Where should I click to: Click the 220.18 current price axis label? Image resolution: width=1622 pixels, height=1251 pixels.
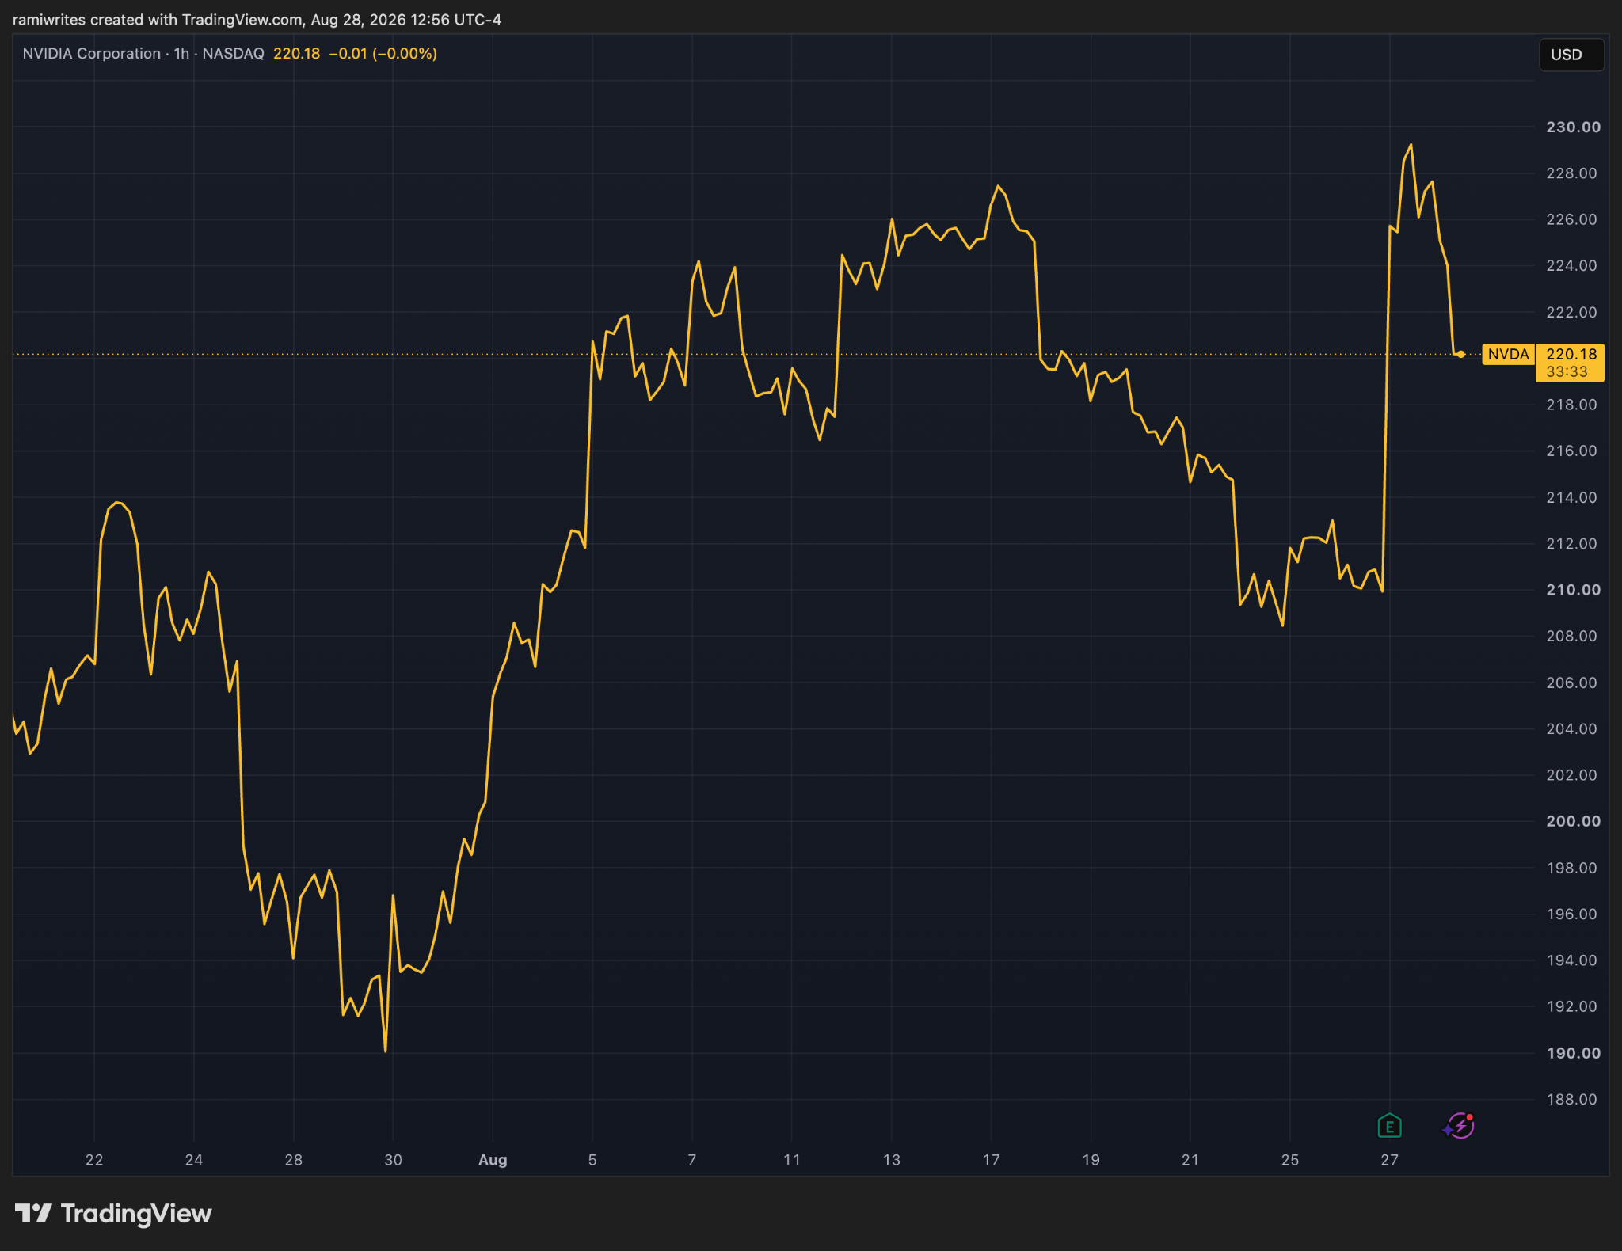(x=1571, y=354)
